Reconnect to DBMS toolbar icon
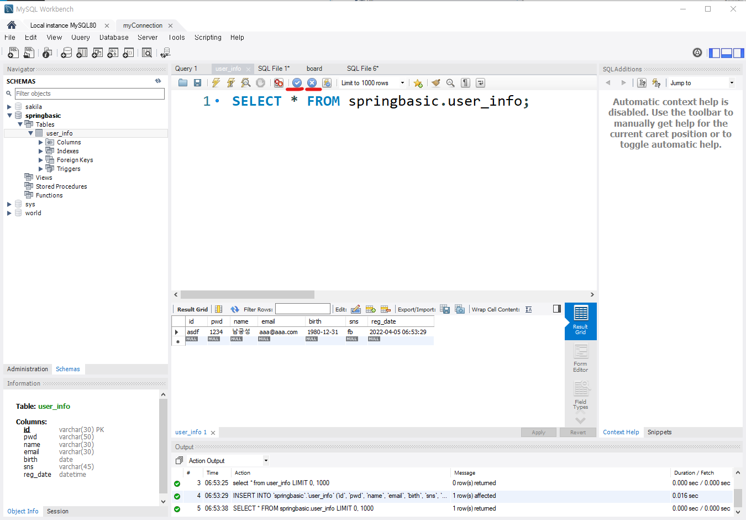Viewport: 746px width, 520px height. coord(165,53)
